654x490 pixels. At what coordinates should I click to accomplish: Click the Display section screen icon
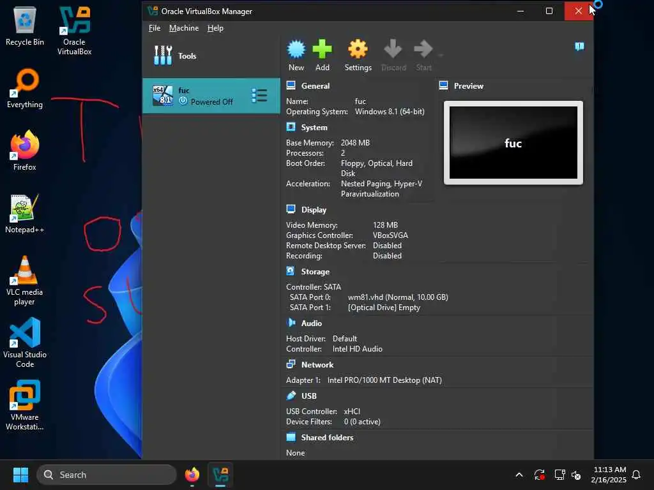291,209
